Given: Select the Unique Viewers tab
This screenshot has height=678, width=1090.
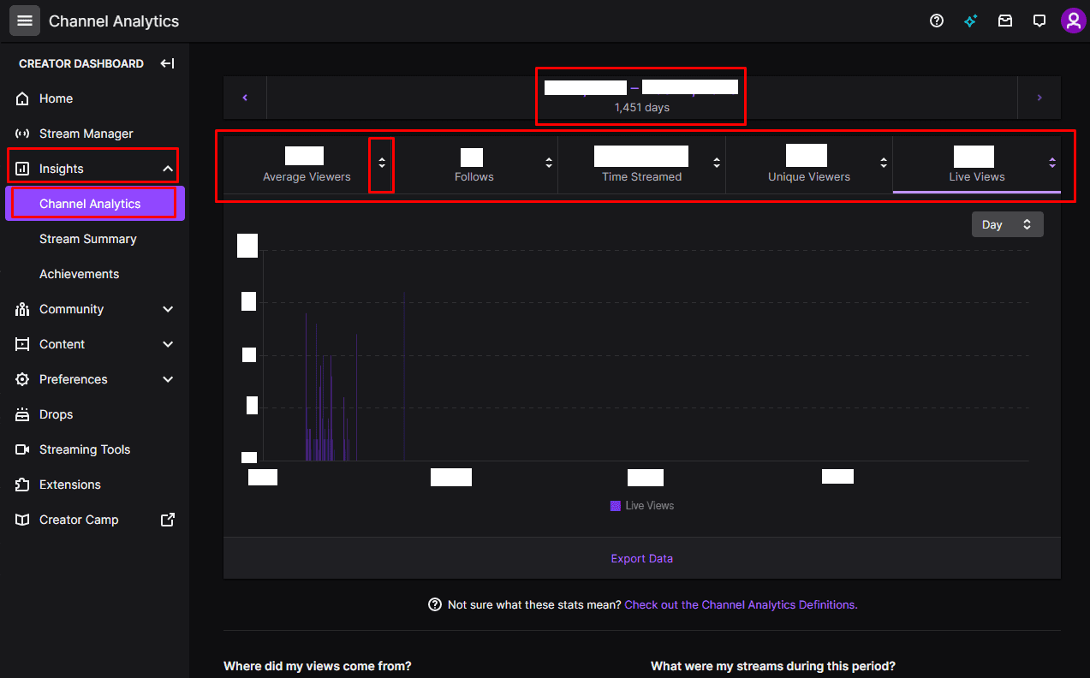Looking at the screenshot, I should tap(809, 164).
